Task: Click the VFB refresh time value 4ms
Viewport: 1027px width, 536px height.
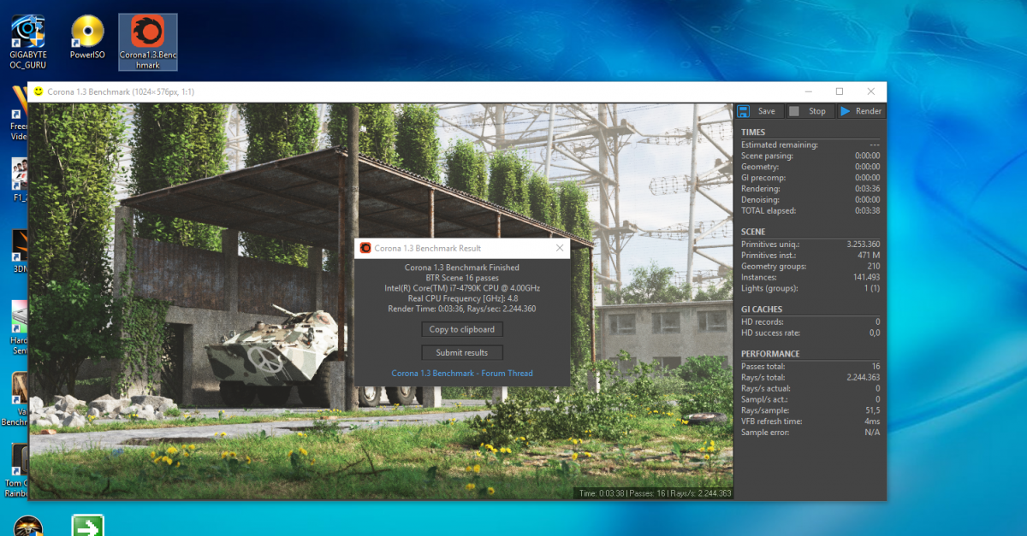Action: (872, 421)
